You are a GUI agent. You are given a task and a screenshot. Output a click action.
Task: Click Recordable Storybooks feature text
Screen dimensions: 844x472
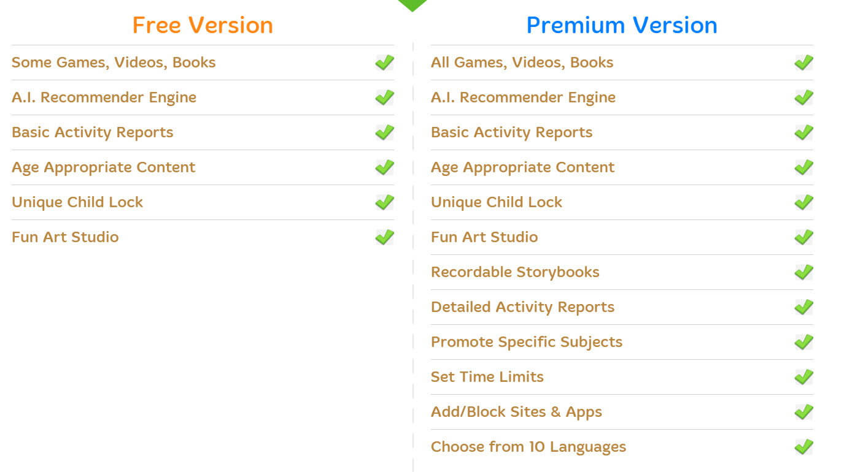pyautogui.click(x=515, y=272)
